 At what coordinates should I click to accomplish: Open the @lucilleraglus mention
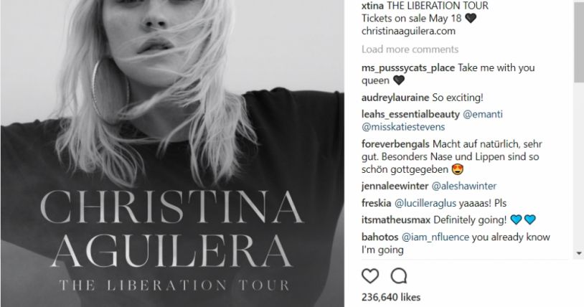425,203
